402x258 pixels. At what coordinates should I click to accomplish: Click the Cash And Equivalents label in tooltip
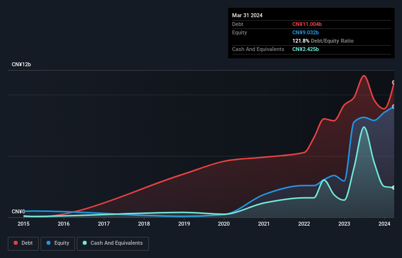258,49
